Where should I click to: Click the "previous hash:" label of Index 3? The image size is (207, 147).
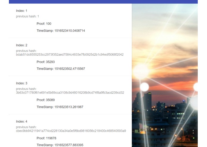[26, 89]
